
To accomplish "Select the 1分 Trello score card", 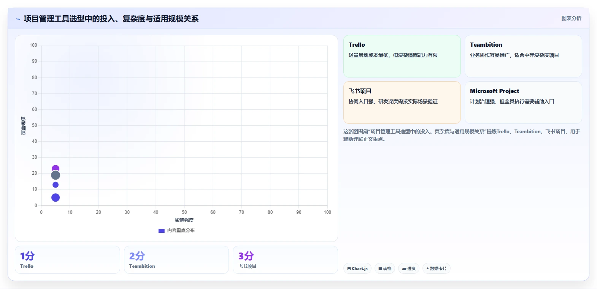I will 67,260.
